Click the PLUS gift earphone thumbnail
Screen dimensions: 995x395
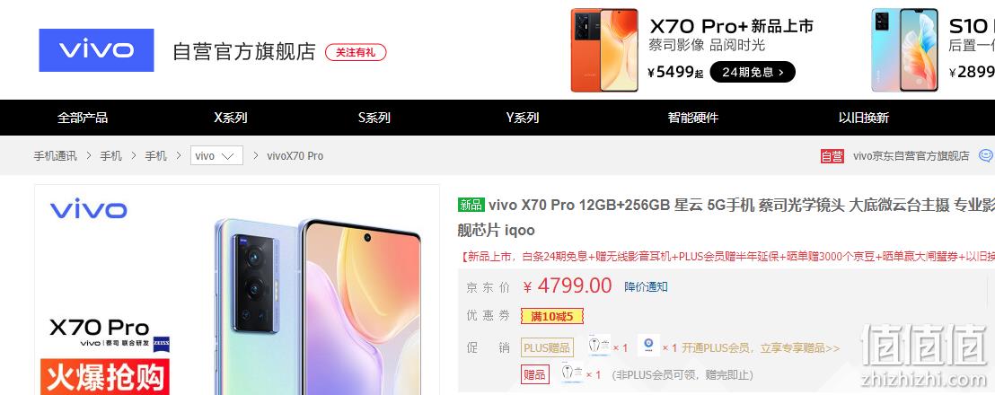pyautogui.click(x=598, y=346)
